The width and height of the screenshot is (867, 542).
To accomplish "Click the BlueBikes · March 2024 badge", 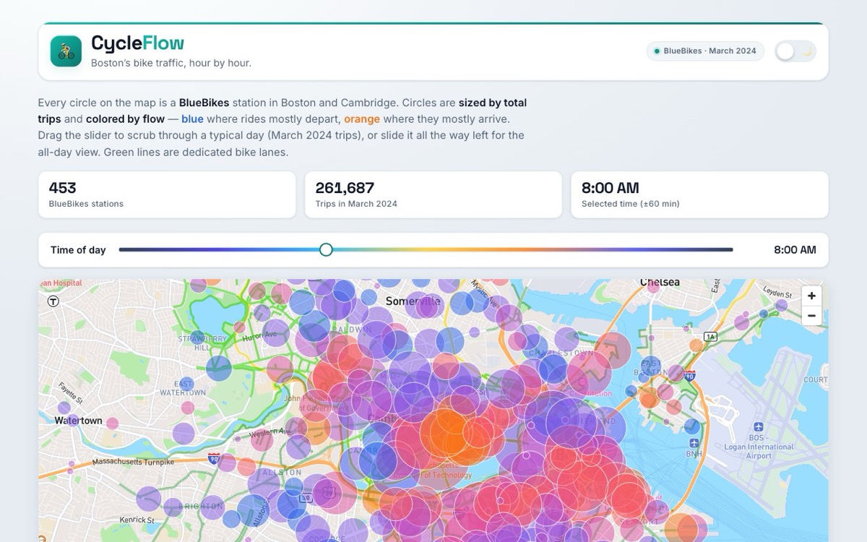I will point(705,51).
